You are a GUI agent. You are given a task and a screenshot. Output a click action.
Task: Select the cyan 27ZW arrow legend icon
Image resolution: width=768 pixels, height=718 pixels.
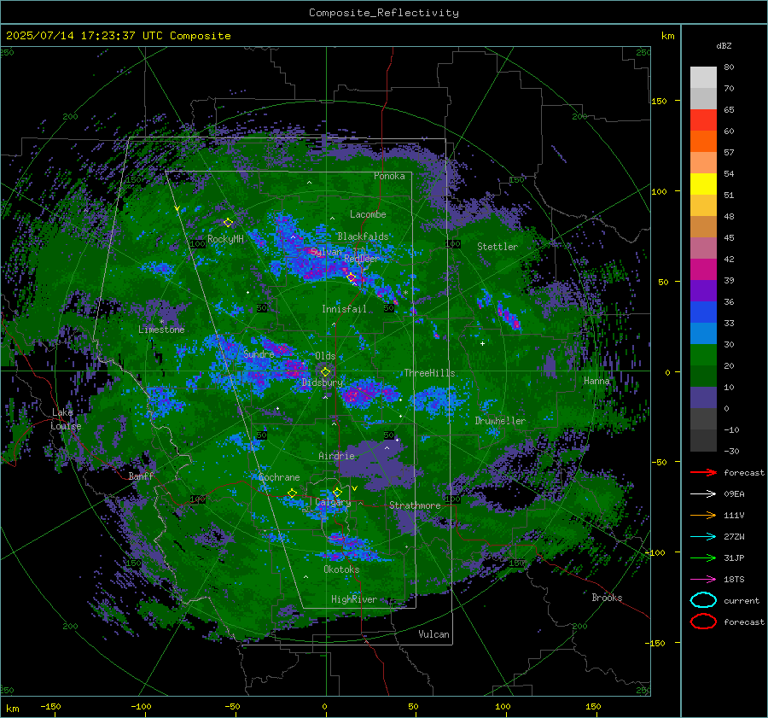[x=703, y=537]
